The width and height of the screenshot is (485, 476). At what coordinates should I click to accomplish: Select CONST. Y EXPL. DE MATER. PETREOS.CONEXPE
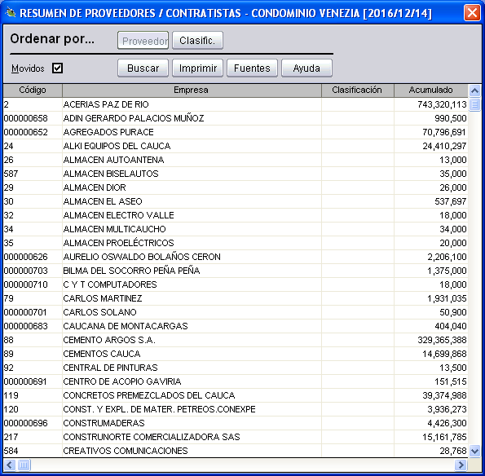pos(236,409)
